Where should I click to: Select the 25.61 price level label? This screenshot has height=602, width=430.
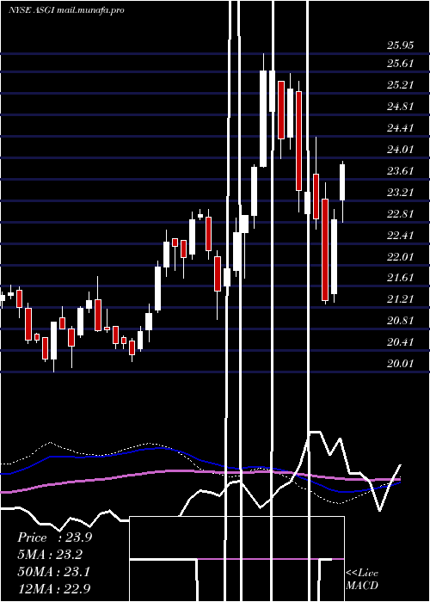(401, 64)
